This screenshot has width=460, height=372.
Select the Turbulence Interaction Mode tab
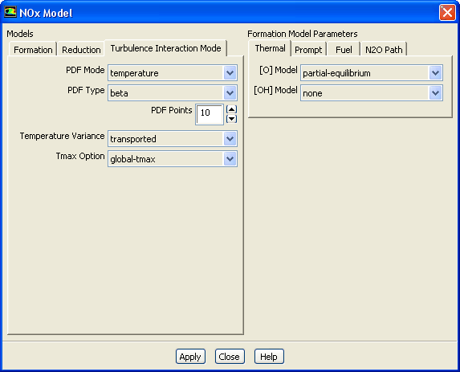(165, 48)
